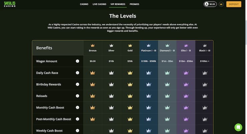Image resolution: width=247 pixels, height=134 pixels.
Task: Click Bronze wager amount $0.00 cell
Action: (93, 61)
